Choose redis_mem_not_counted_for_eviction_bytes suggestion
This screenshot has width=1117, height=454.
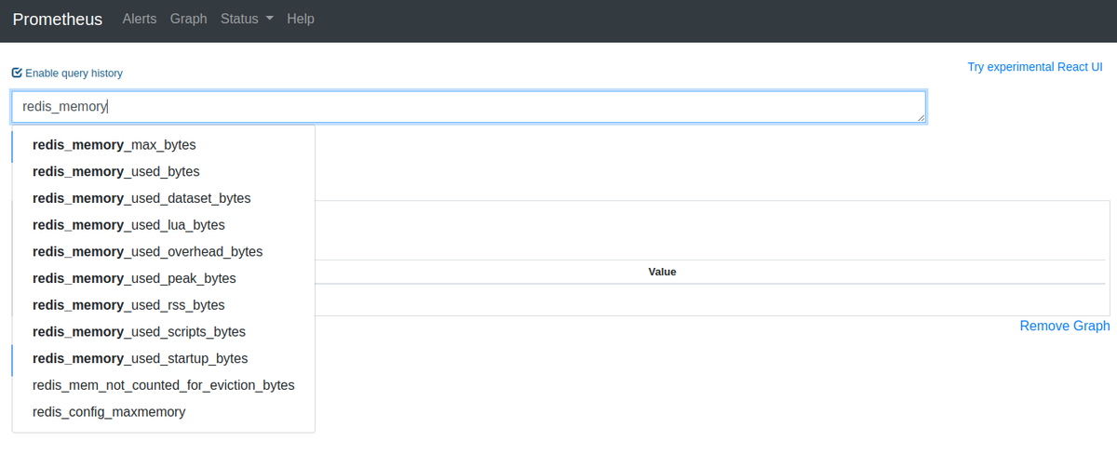click(164, 385)
